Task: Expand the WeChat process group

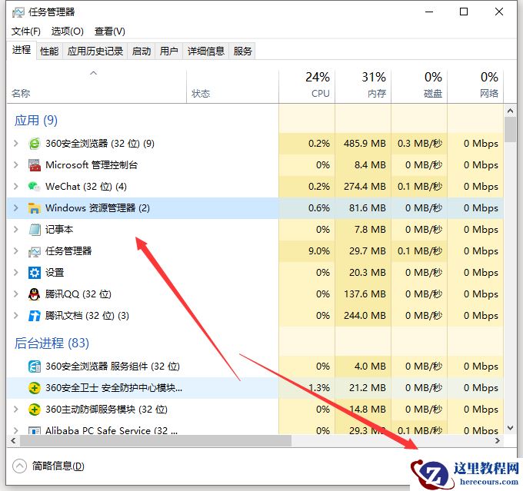Action: coord(15,186)
